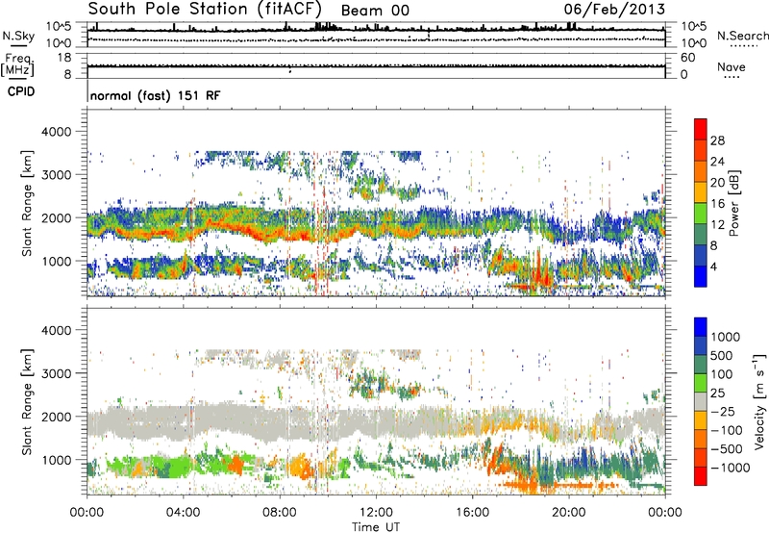Screen dimensions: 769x533
Task: Click the '2000' tick of the velocity panel
Action: point(56,417)
